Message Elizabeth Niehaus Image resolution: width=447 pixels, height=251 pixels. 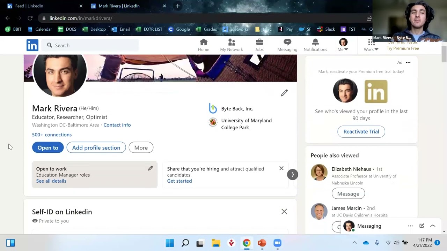[348, 193]
